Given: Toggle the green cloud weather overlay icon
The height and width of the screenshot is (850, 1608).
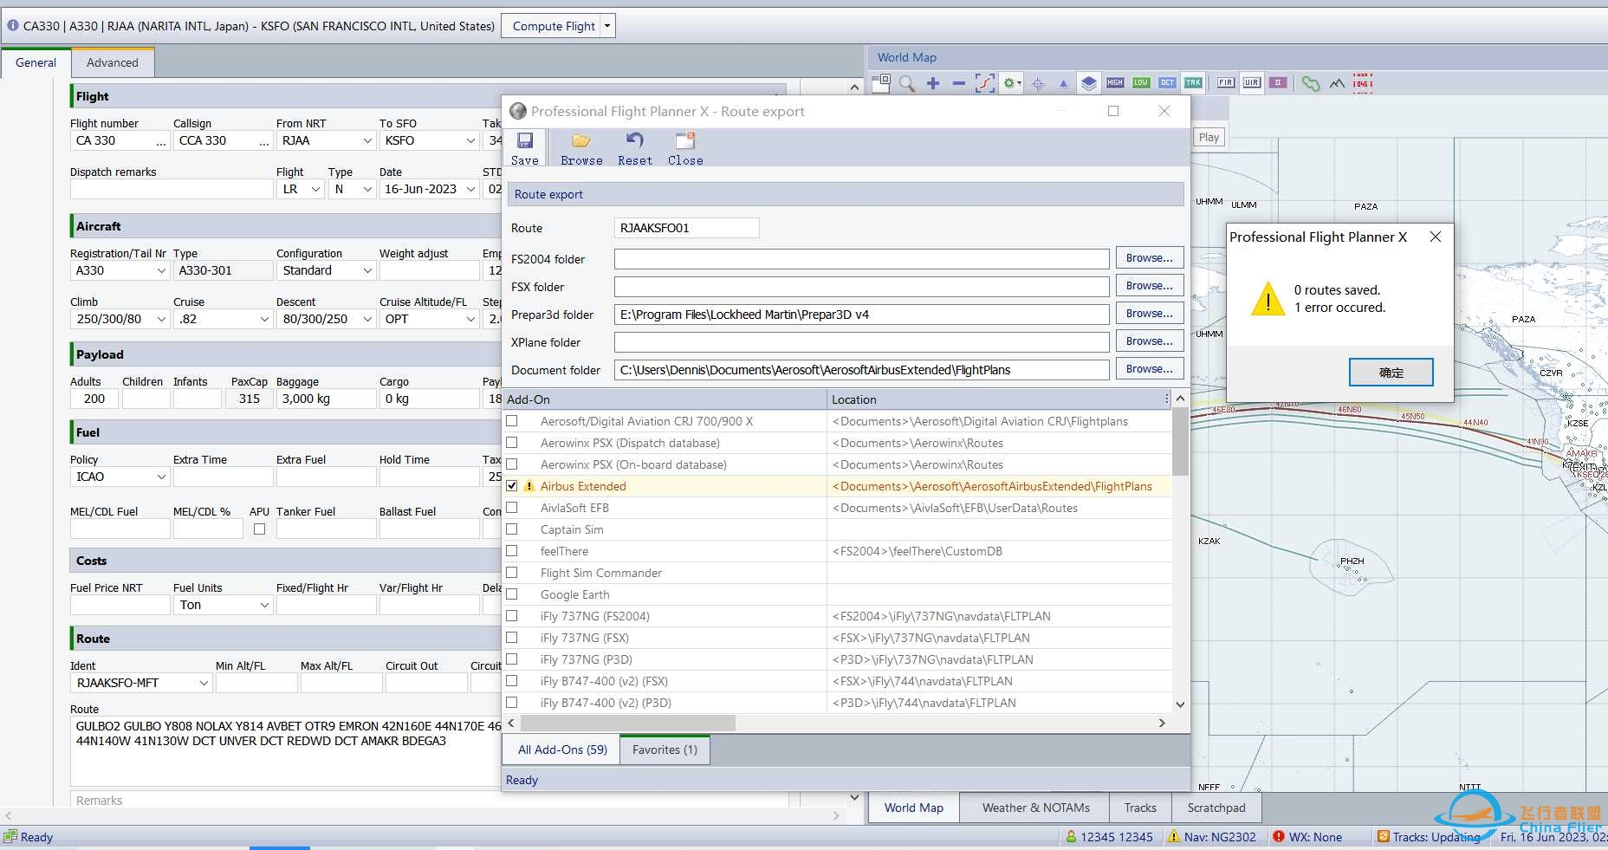Looking at the screenshot, I should [1311, 83].
